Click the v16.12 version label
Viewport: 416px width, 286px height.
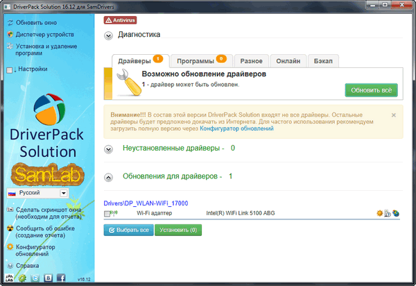pos(84,279)
